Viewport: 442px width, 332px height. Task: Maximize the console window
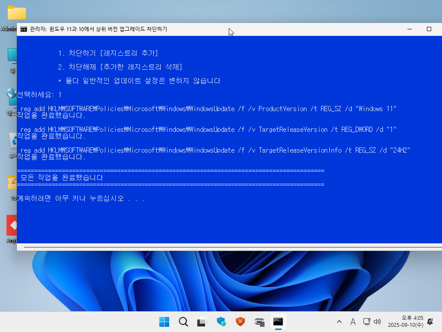[429, 29]
